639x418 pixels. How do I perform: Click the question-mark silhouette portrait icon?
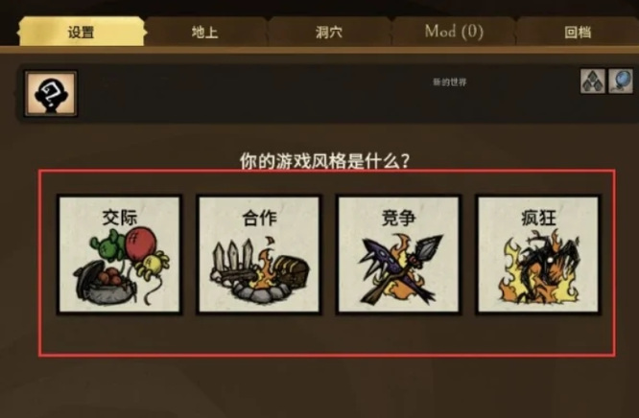pos(51,94)
